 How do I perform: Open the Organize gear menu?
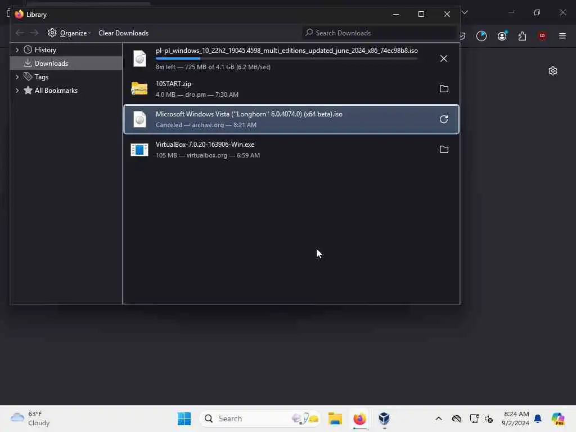69,33
